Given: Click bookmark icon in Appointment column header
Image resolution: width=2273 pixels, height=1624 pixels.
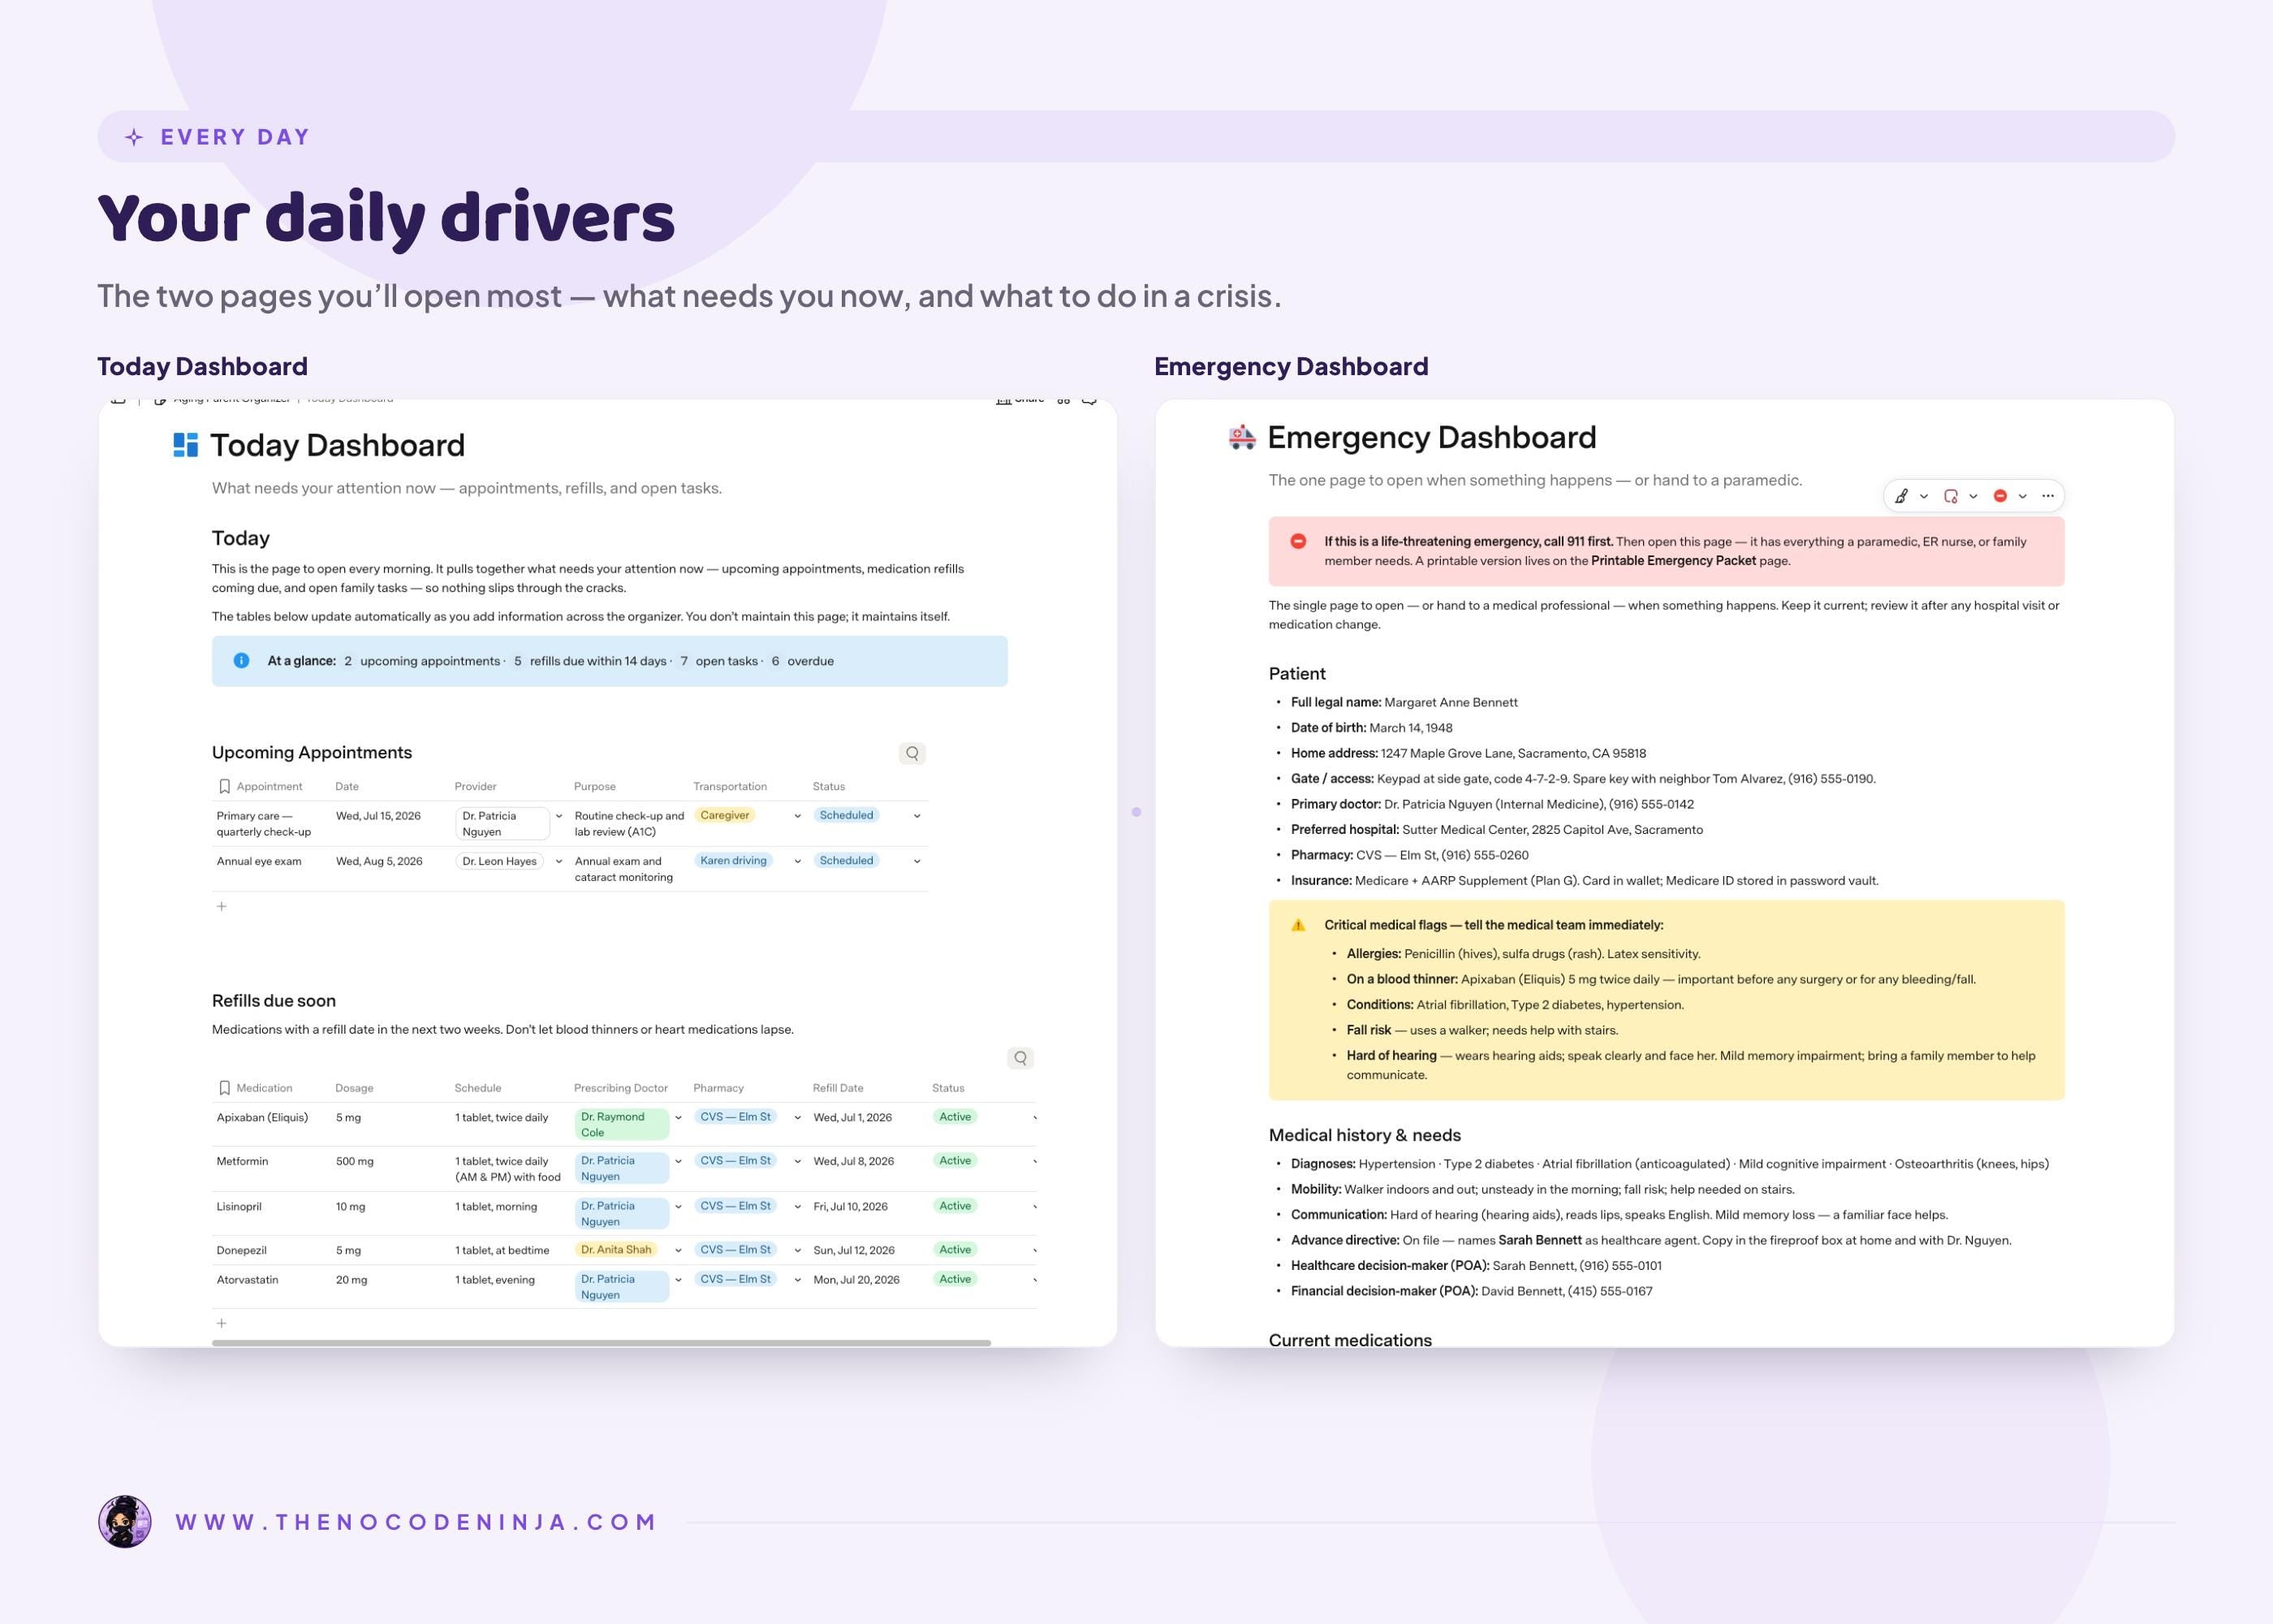Looking at the screenshot, I should click(224, 786).
